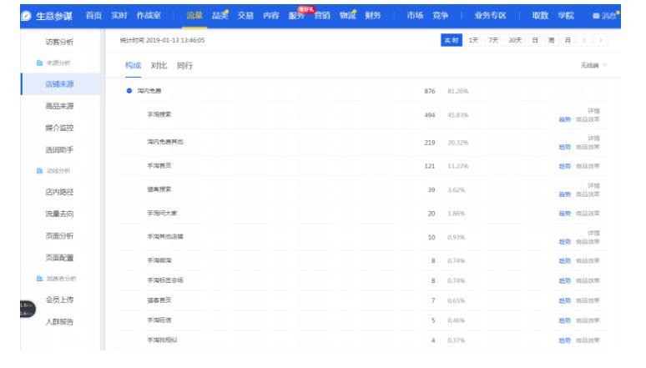Open 店内路径 in the sidebar

coord(59,192)
